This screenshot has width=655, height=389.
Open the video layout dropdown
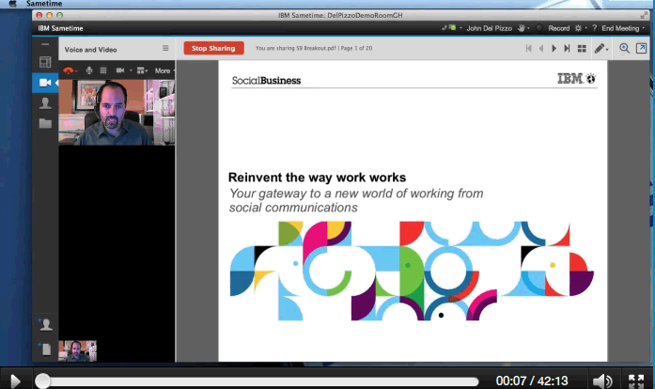(x=142, y=70)
